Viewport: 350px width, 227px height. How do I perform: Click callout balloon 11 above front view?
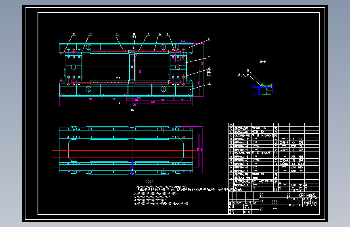117,34
